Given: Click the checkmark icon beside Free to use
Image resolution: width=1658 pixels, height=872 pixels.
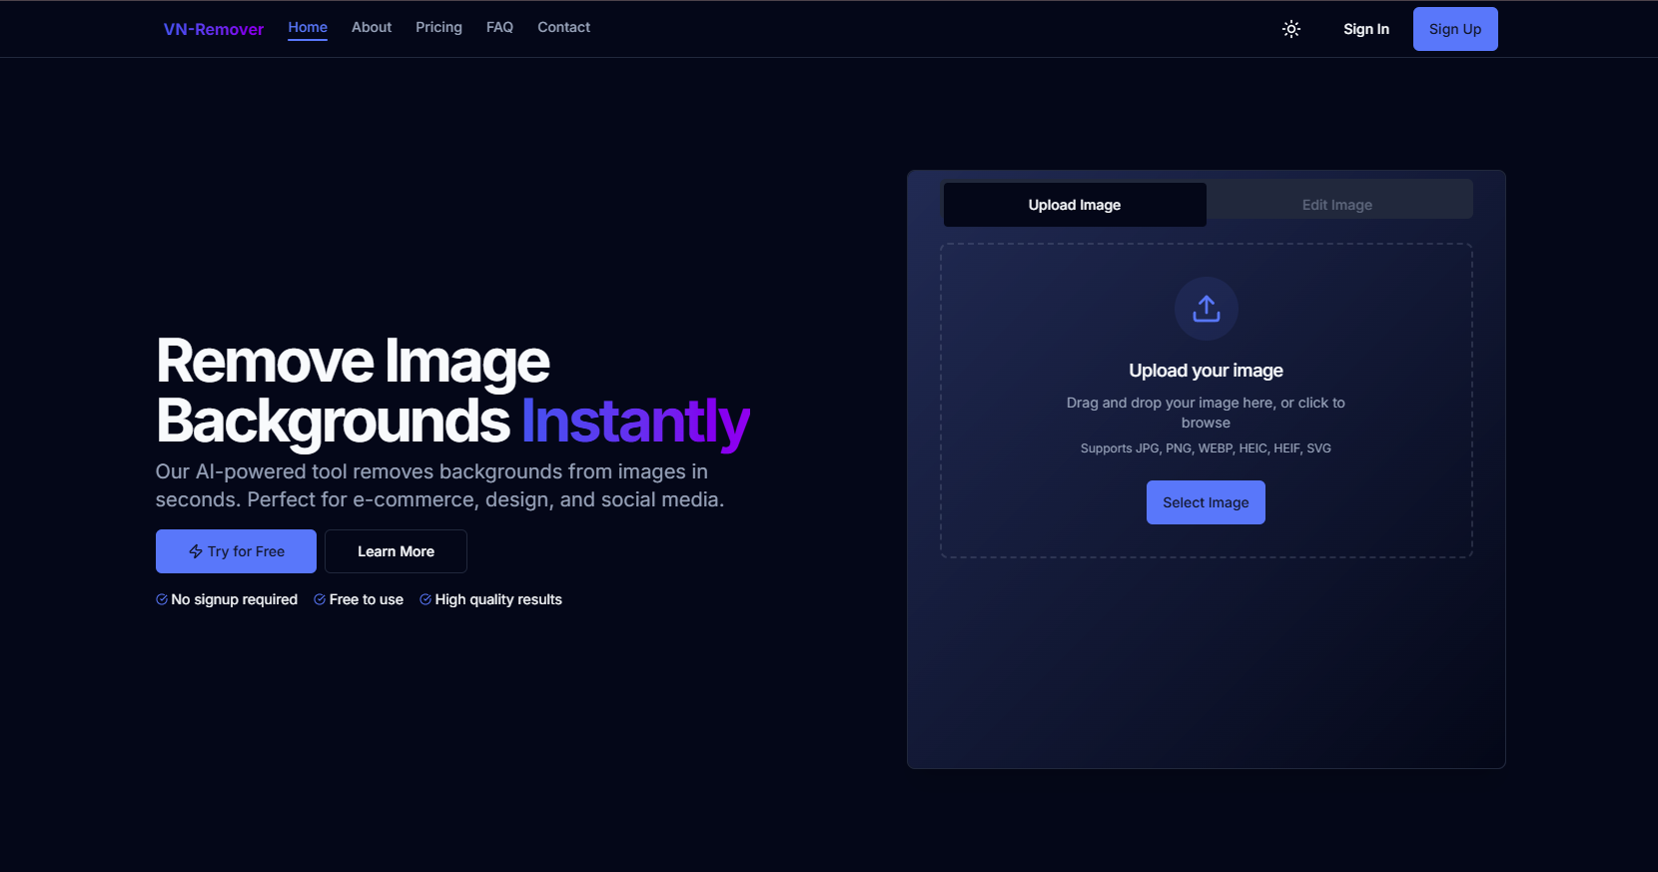Looking at the screenshot, I should 320,599.
